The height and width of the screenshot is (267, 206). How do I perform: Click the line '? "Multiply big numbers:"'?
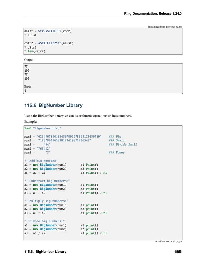click(46, 201)
